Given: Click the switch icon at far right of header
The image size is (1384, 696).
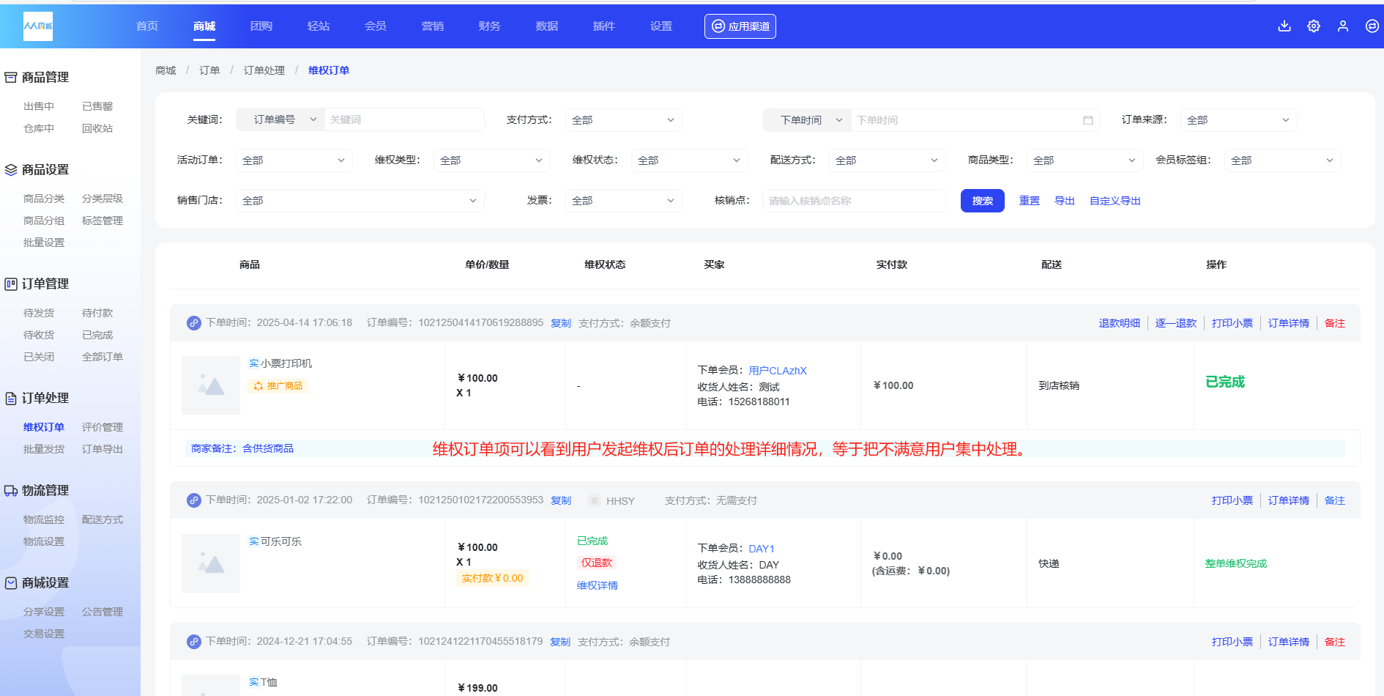Looking at the screenshot, I should pyautogui.click(x=1372, y=26).
